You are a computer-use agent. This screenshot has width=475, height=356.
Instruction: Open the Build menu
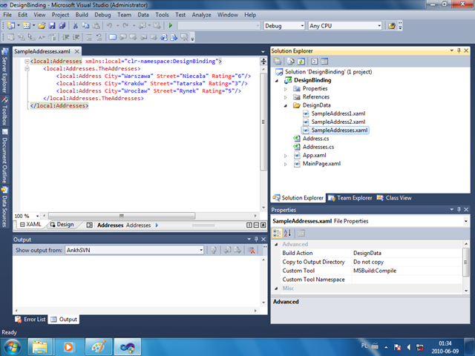coord(82,15)
